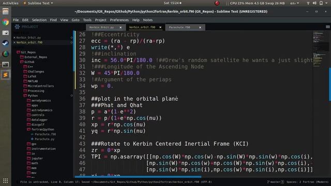Image resolution: width=331 pixels, height=186 pixels.
Task: Launch Steam from the dock
Action: tap(6, 43)
